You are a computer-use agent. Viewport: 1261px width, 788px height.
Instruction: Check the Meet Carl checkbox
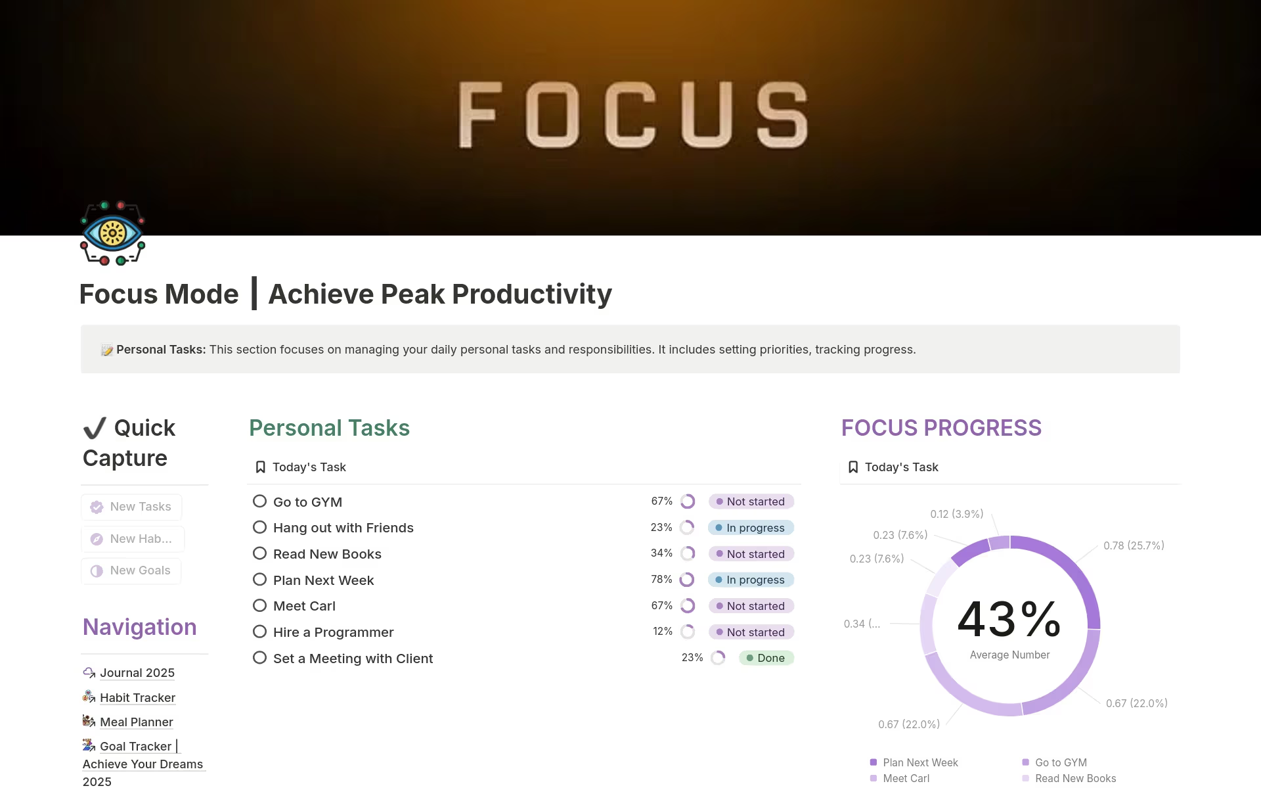259,605
